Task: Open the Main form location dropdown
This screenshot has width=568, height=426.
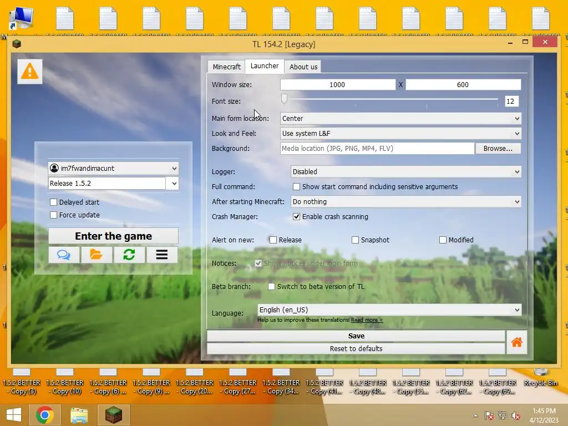Action: (x=400, y=119)
